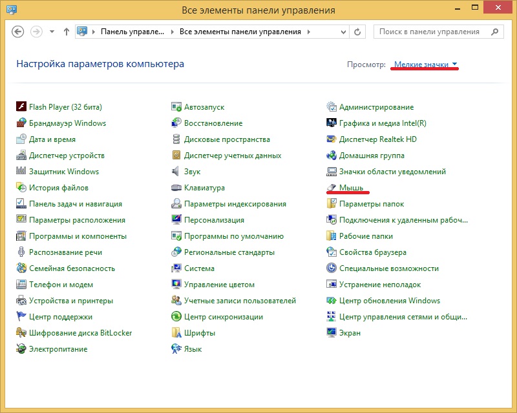Click the Звук speaker icon
The image size is (517, 413).
point(176,171)
